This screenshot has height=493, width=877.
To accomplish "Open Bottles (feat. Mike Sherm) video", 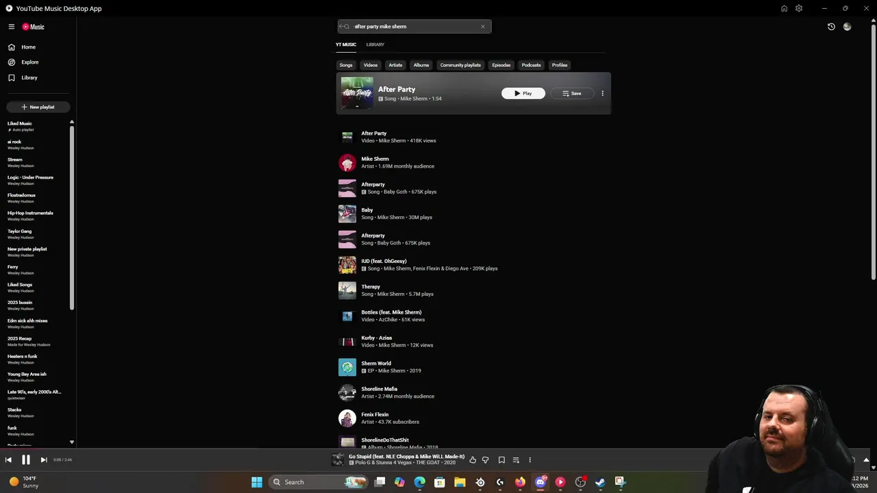I will point(473,316).
